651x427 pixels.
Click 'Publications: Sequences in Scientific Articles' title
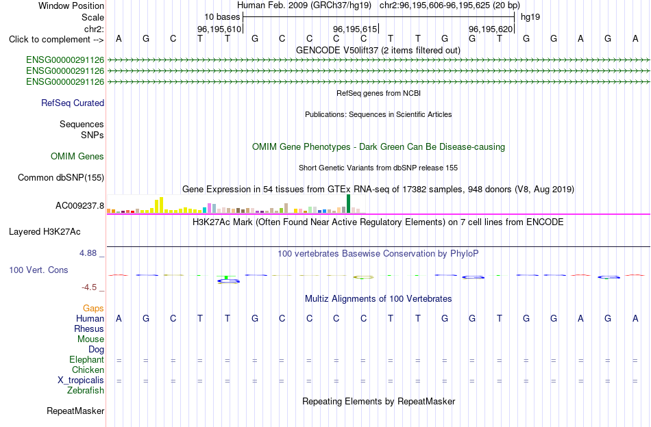pos(378,114)
